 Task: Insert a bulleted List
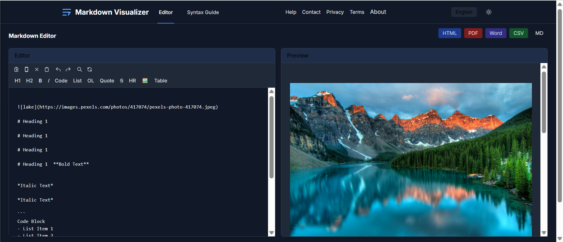point(77,81)
